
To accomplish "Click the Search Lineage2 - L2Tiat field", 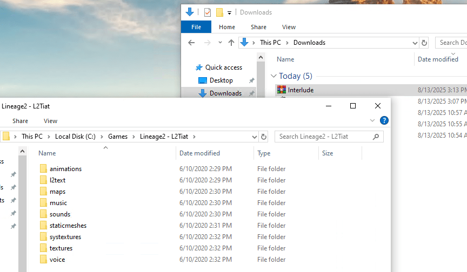I will click(323, 137).
